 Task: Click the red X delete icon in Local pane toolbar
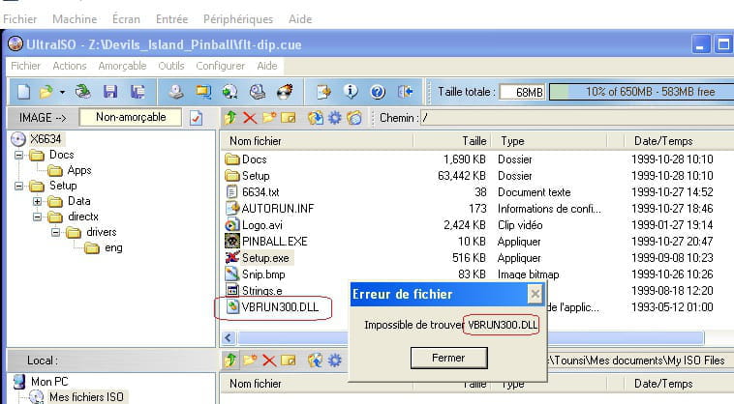268,361
